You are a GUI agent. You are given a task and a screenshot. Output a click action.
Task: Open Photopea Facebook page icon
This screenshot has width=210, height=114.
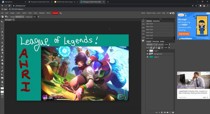coord(173,13)
